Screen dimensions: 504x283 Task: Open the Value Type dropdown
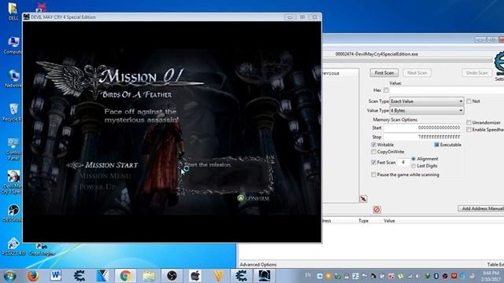(427, 110)
